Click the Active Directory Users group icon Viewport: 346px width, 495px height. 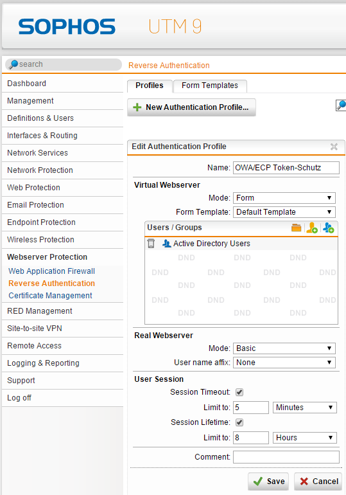(x=166, y=244)
